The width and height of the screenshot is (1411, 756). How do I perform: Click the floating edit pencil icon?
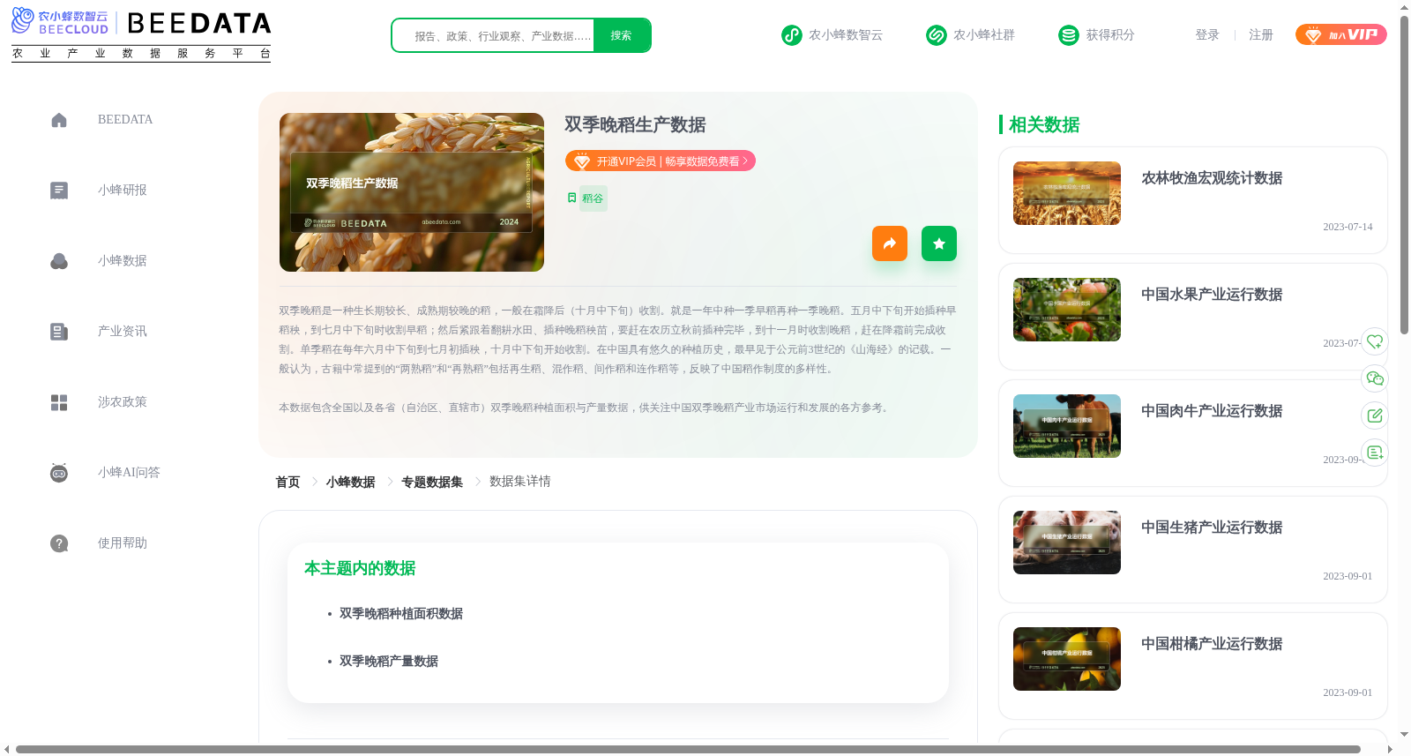pyautogui.click(x=1375, y=415)
